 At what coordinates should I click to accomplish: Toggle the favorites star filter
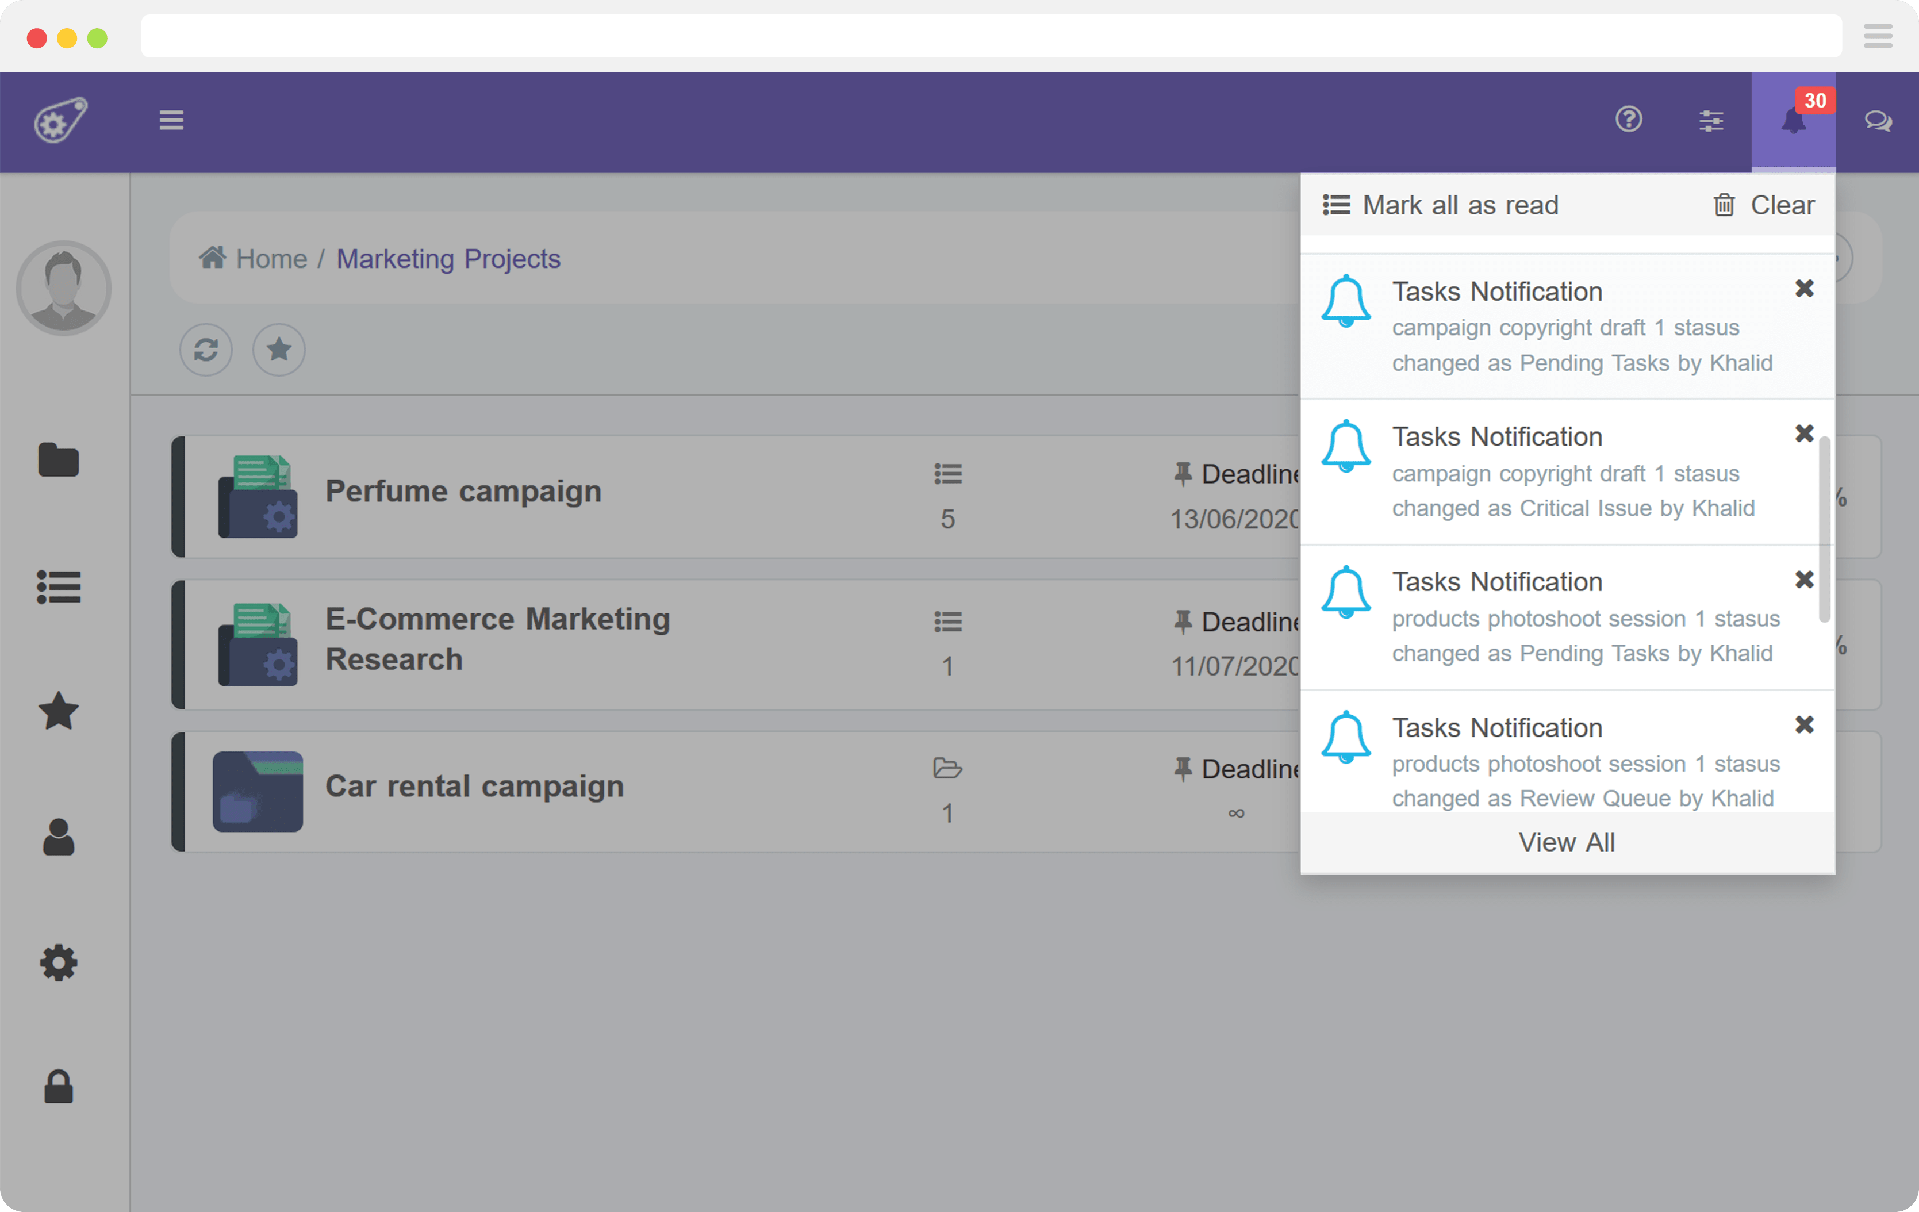278,349
